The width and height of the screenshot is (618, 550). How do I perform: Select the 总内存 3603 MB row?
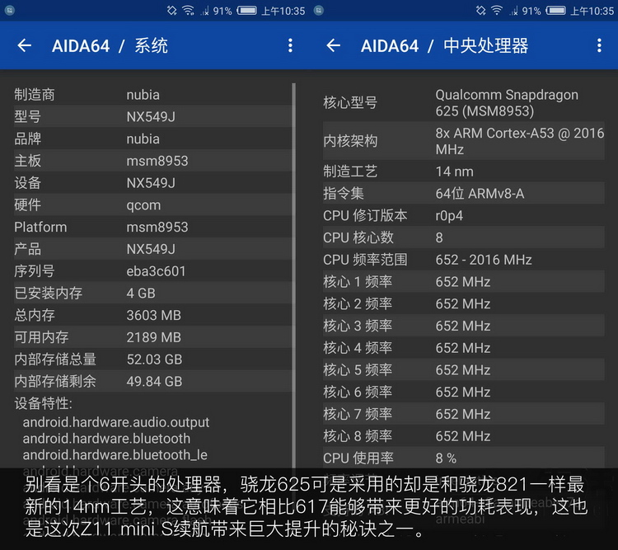point(153,315)
